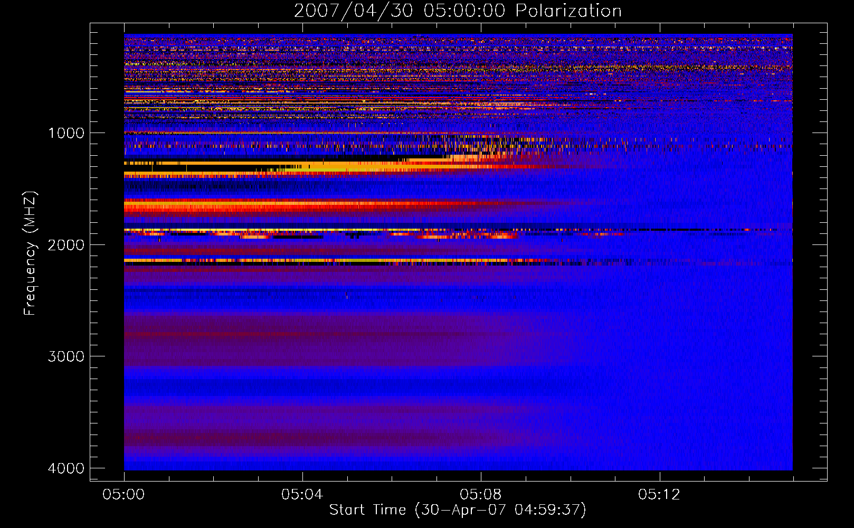This screenshot has height=528, width=854.
Task: Click the 'Start Time (30-Apr-07 04:59:37)' axis label
Action: coord(458,510)
